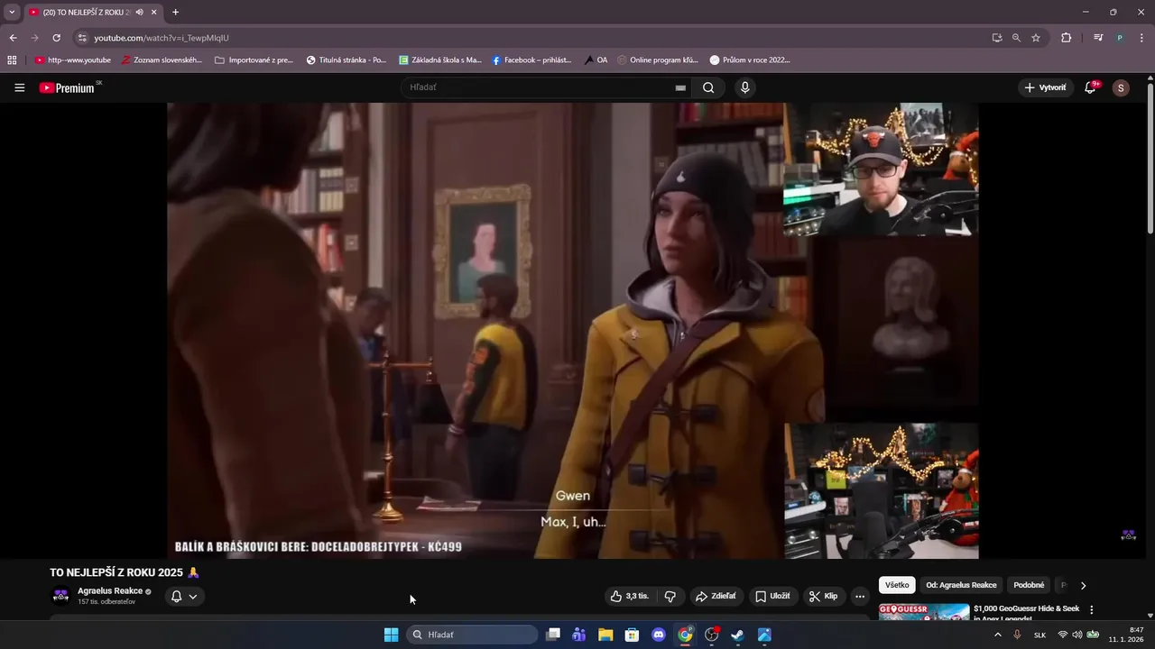Select the Všetko filter chip
The width and height of the screenshot is (1155, 649).
click(897, 585)
